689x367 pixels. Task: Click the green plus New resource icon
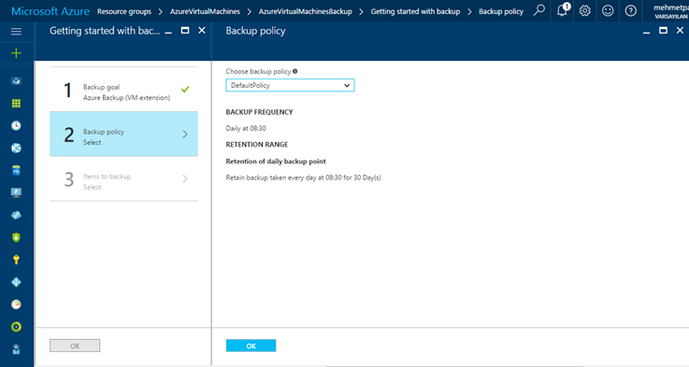point(16,53)
